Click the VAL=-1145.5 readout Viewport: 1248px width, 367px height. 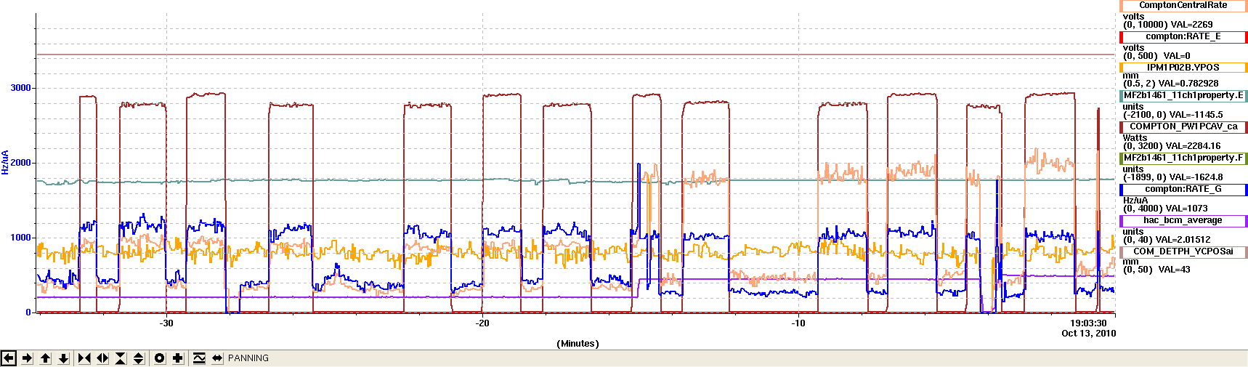pos(1196,115)
